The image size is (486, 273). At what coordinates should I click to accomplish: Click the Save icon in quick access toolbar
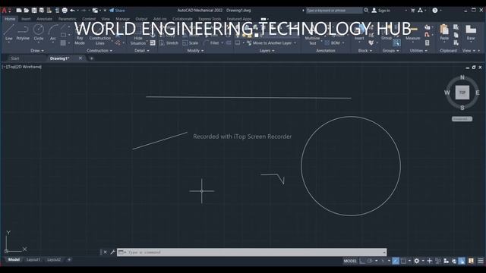[x=34, y=10]
